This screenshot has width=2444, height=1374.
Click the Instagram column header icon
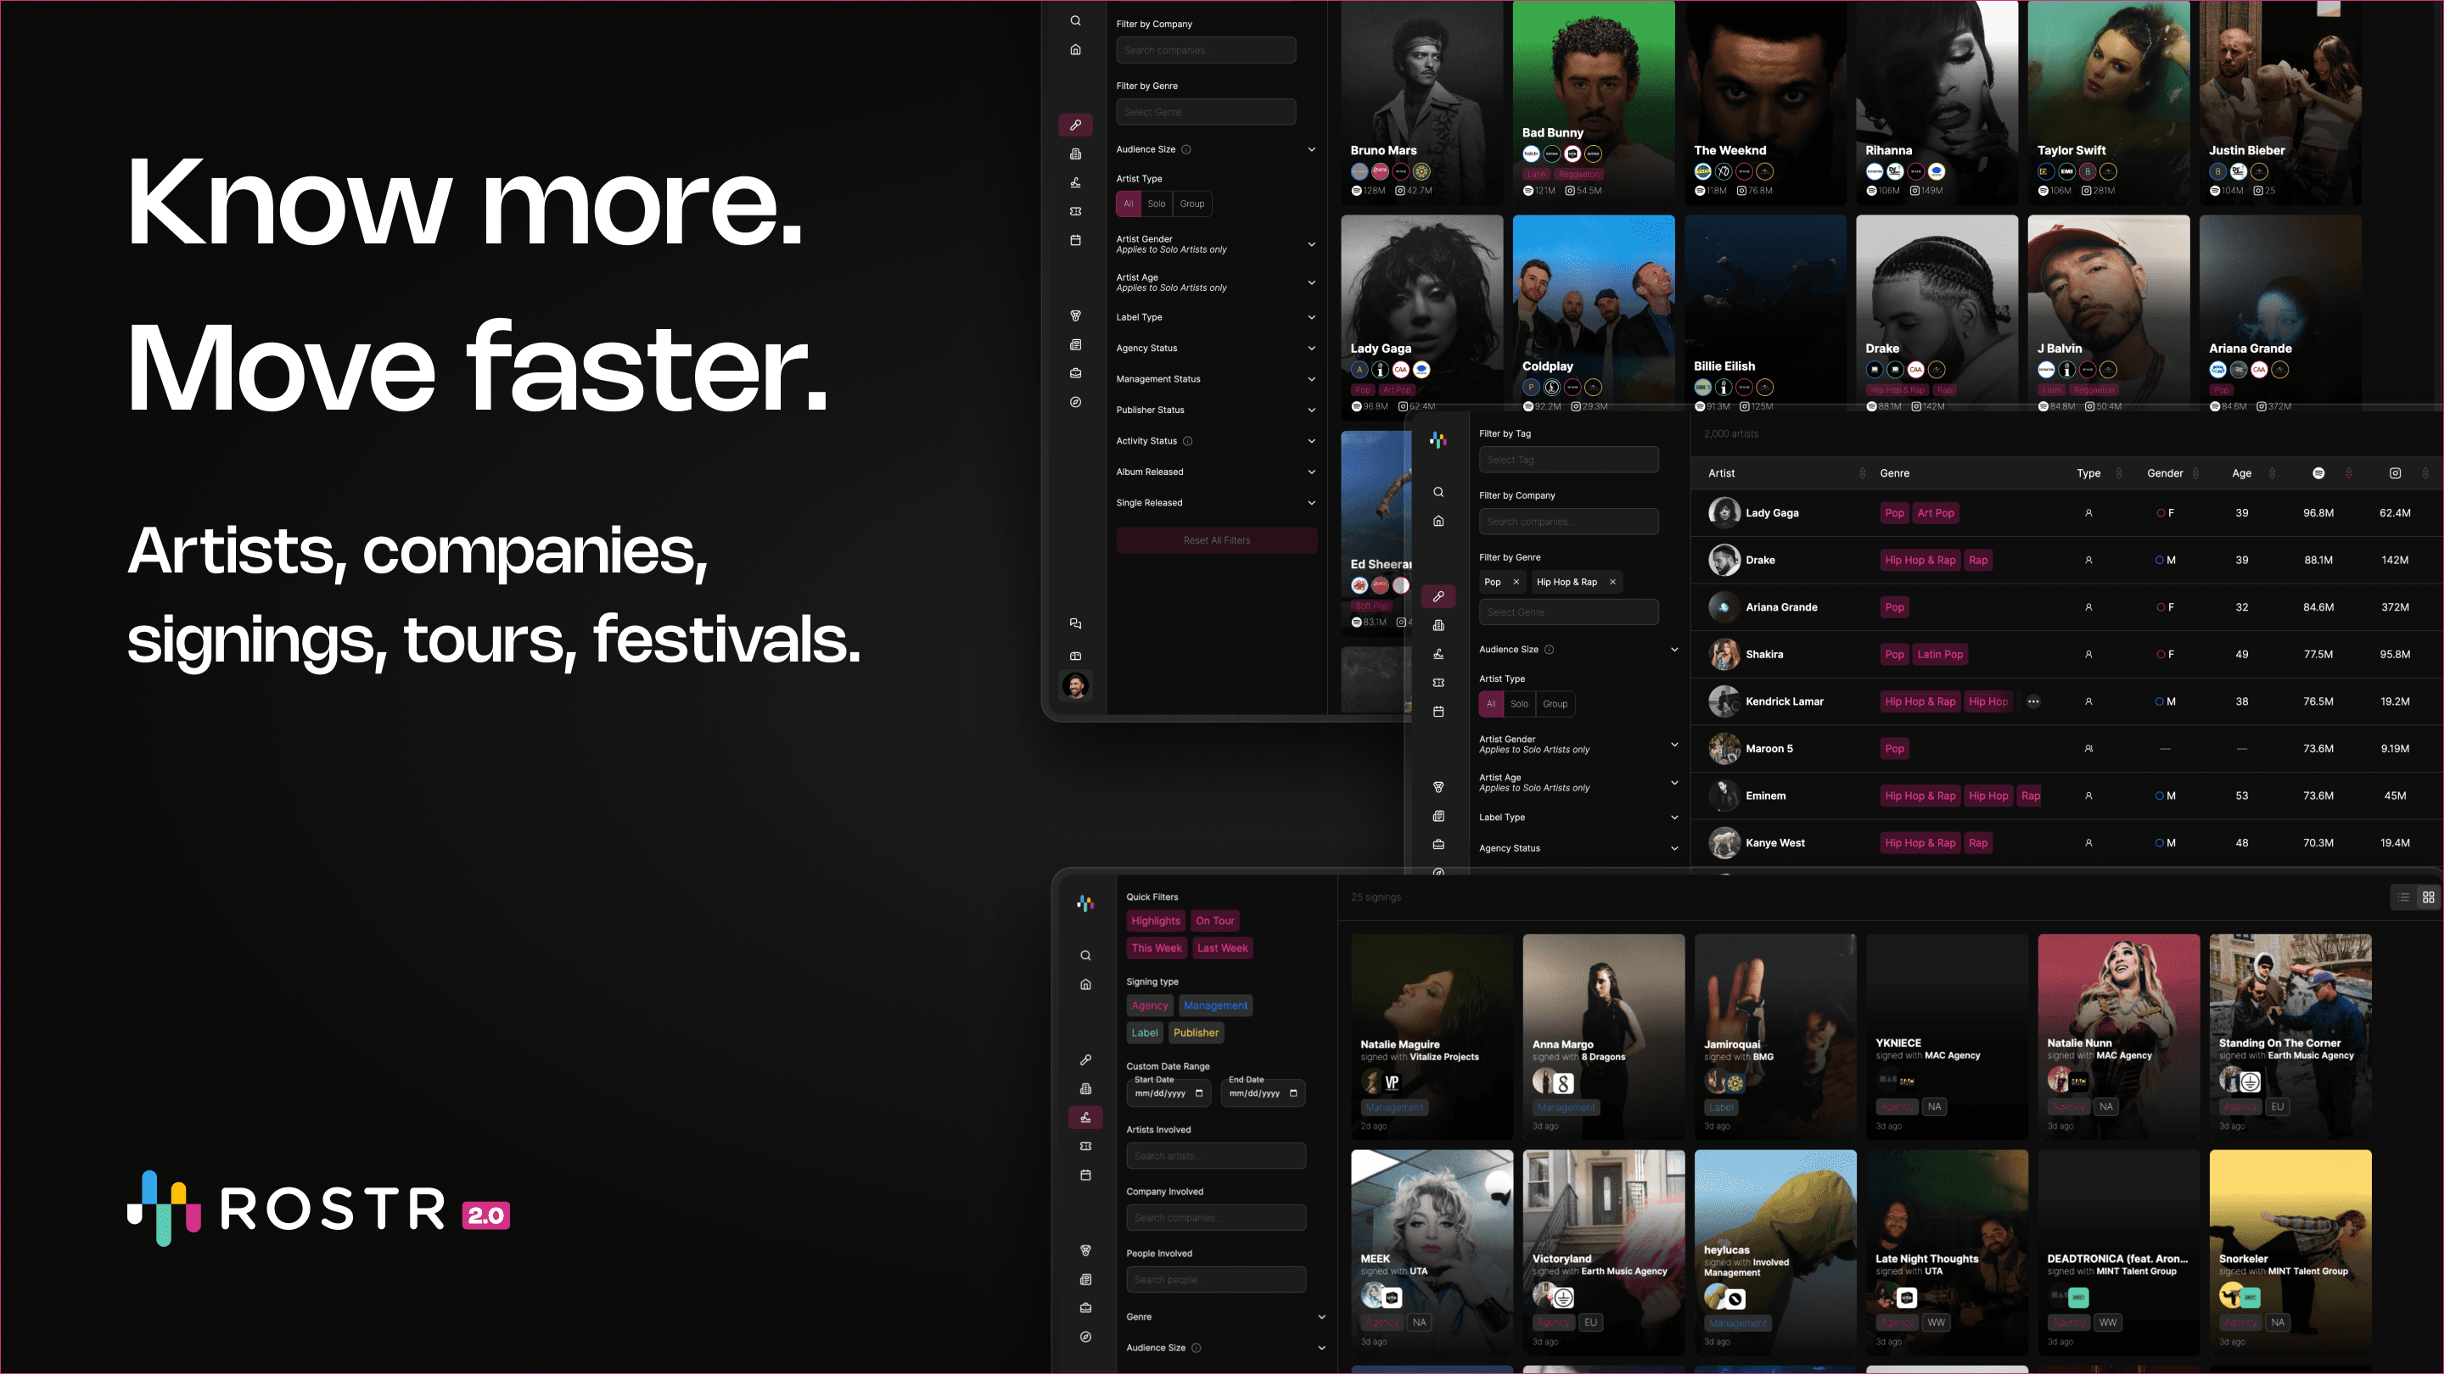2395,473
